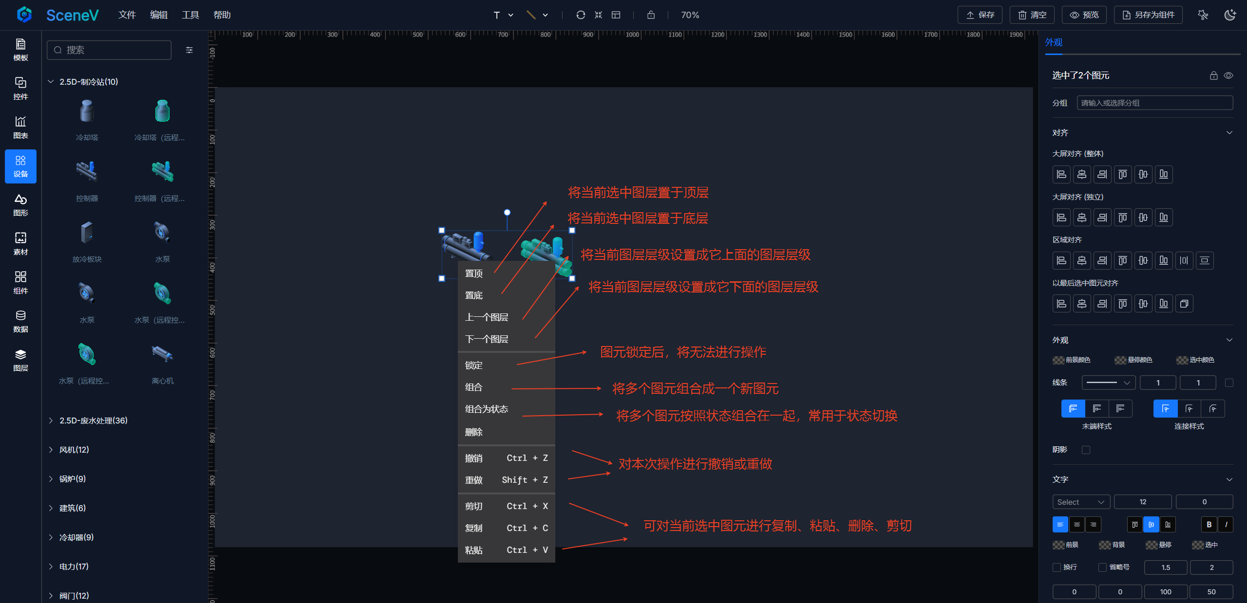Click the lock icon in top toolbar
The image size is (1247, 603).
coord(651,15)
